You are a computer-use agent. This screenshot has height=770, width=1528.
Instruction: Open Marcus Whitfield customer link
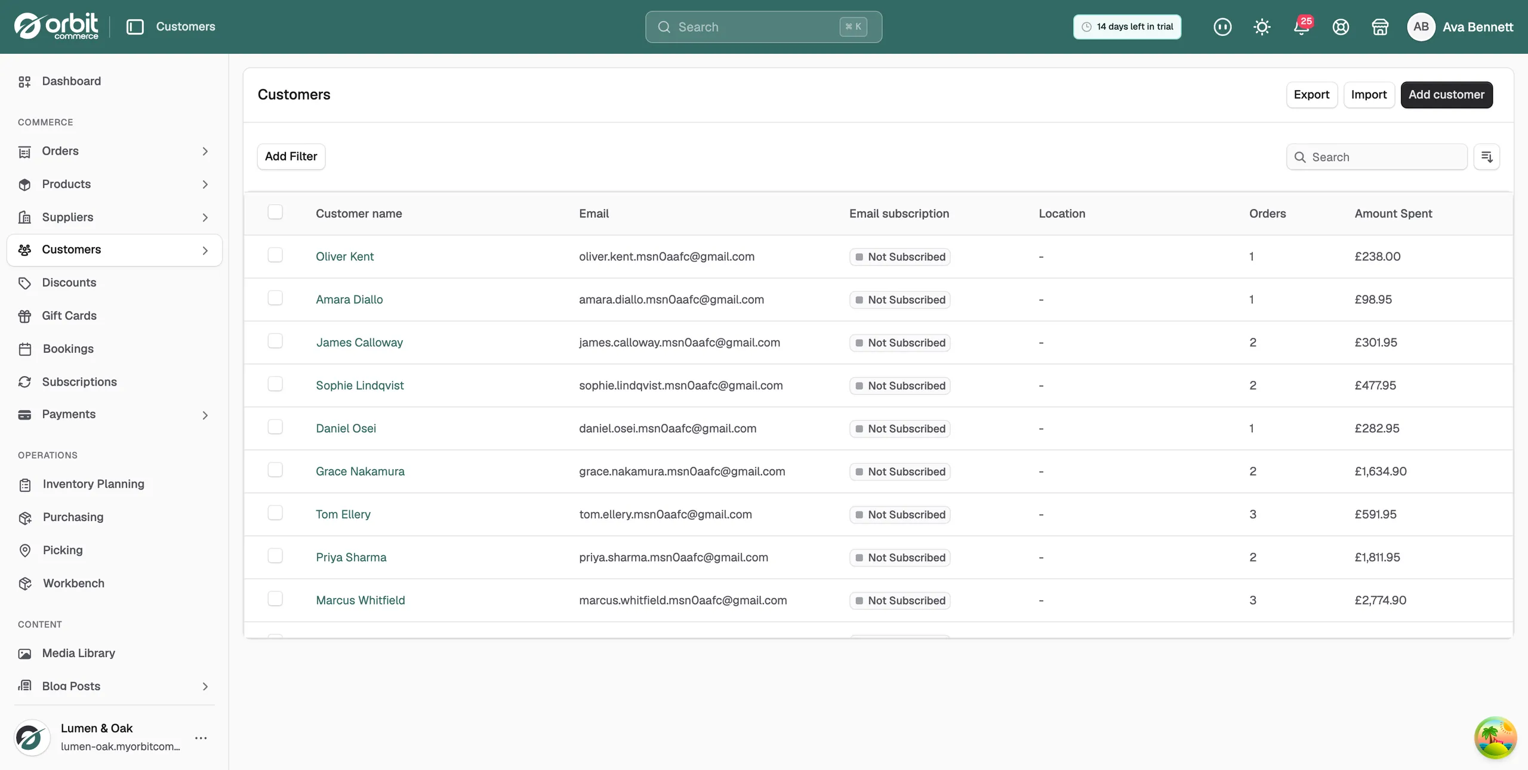360,600
